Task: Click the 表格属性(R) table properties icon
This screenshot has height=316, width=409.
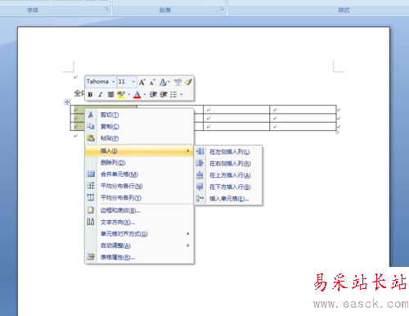Action: click(x=91, y=257)
